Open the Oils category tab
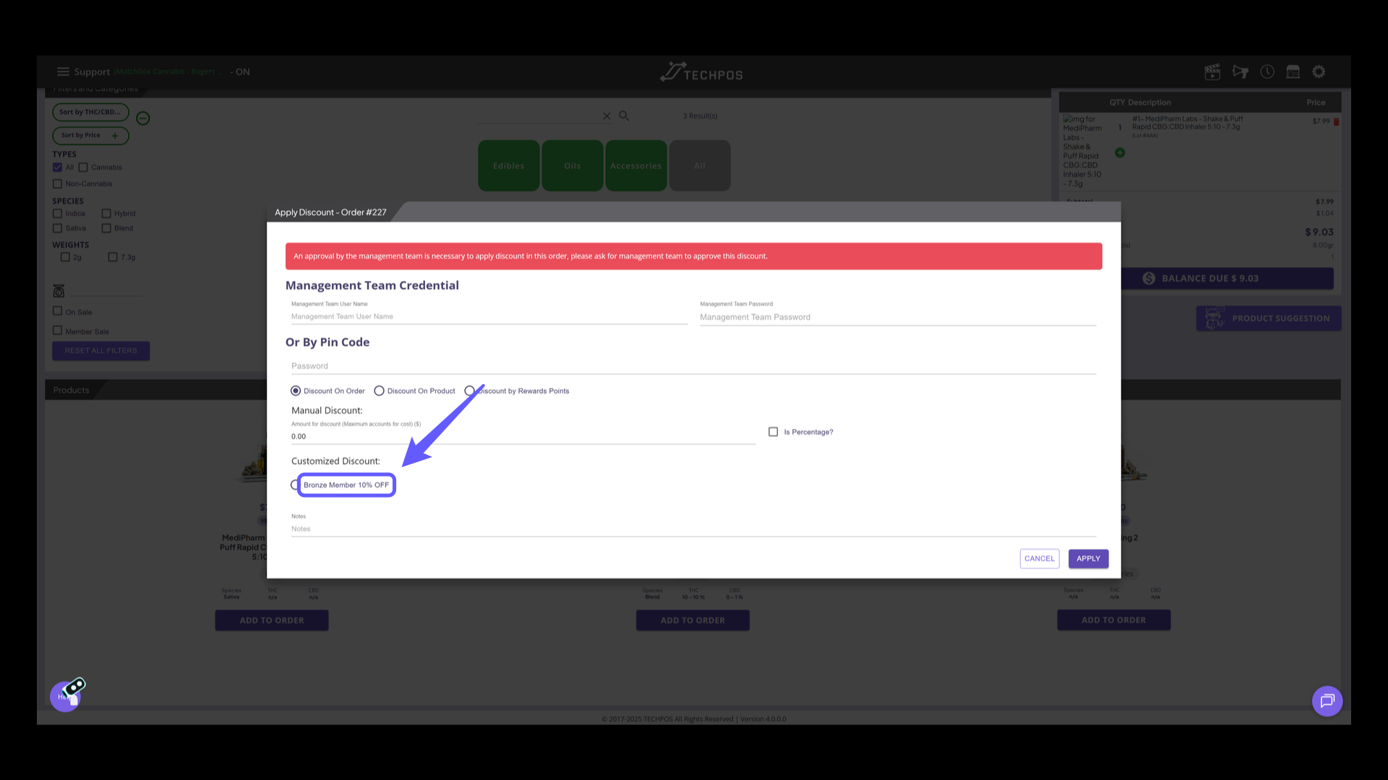This screenshot has height=780, width=1388. point(572,165)
